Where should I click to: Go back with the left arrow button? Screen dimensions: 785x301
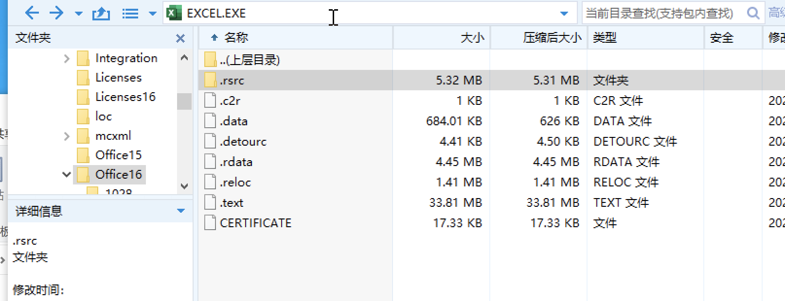pyautogui.click(x=32, y=13)
